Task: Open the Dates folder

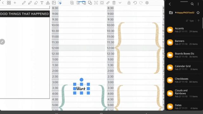Action: pos(184,106)
